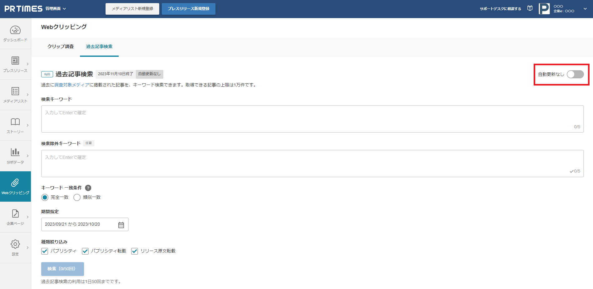Click the Webクリッピング page heading
The image size is (593, 289).
[x=64, y=27]
